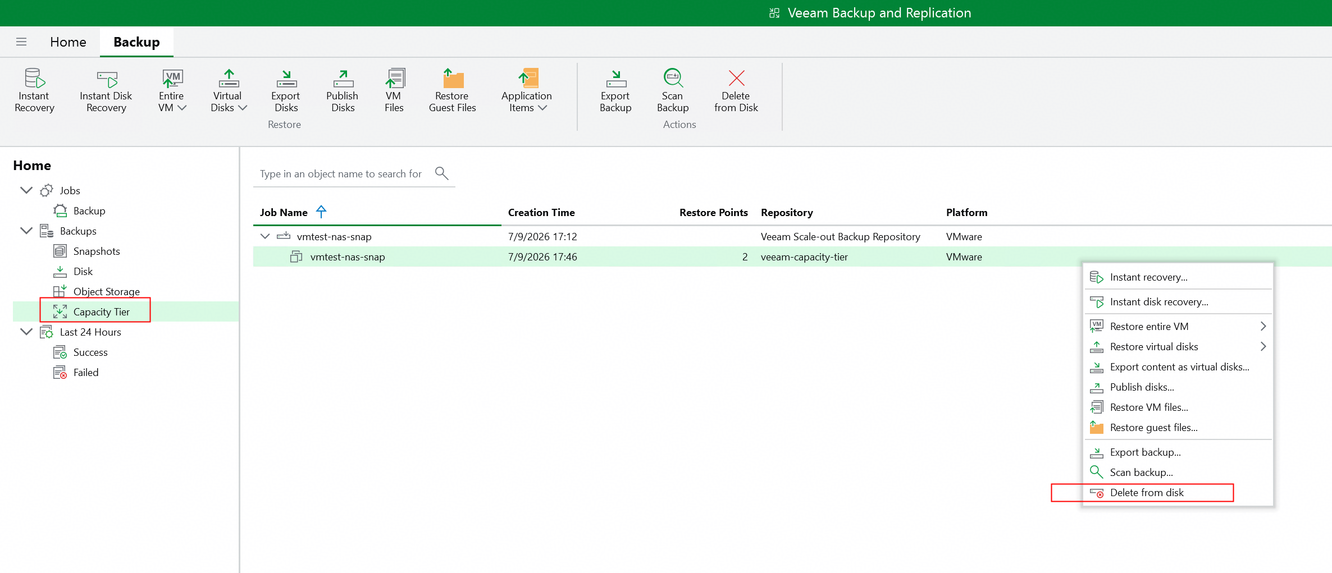The height and width of the screenshot is (573, 1332).
Task: Choose Export backup... from context menu
Action: click(1178, 452)
